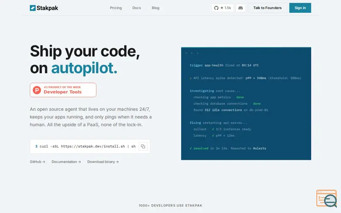This screenshot has height=213, width=341.
Task: Open the Discord icon link
Action: pyautogui.click(x=240, y=8)
